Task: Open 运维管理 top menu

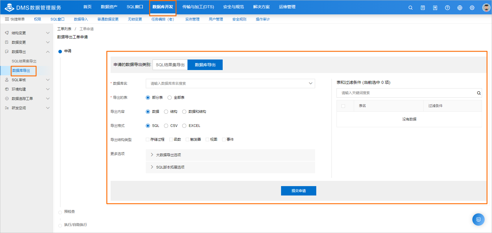Action: (x=287, y=7)
